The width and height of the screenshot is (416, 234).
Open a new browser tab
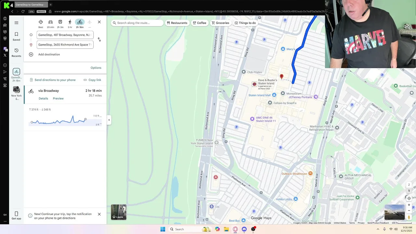pos(50,5)
